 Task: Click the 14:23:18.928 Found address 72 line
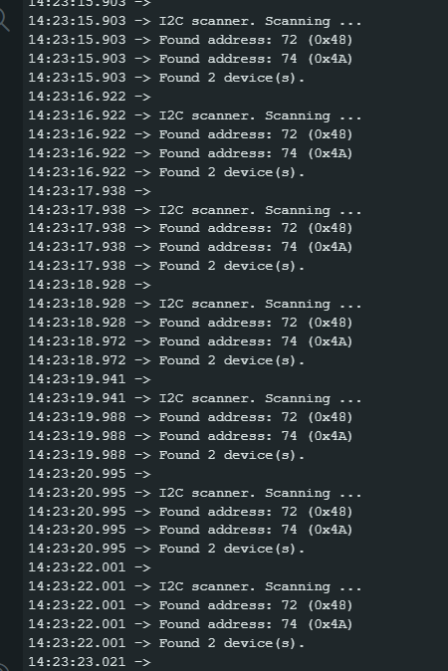click(190, 323)
